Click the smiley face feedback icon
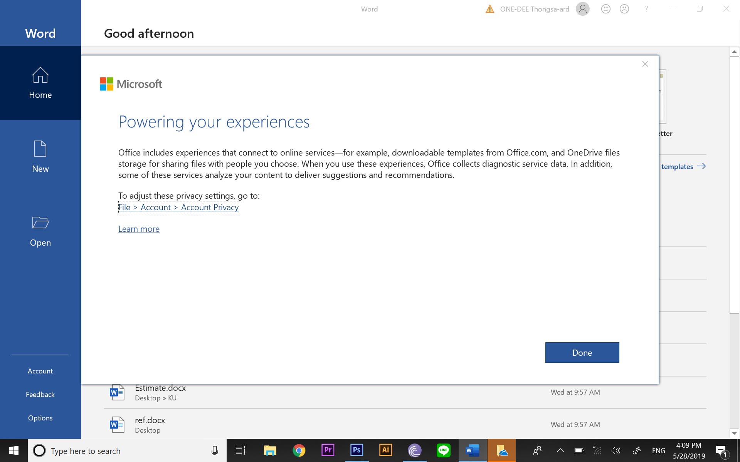Screen dimensions: 740x462 point(605,9)
